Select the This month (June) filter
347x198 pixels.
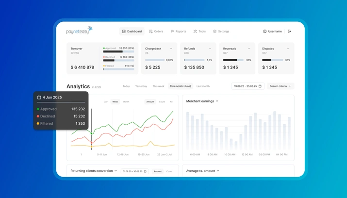181,86
